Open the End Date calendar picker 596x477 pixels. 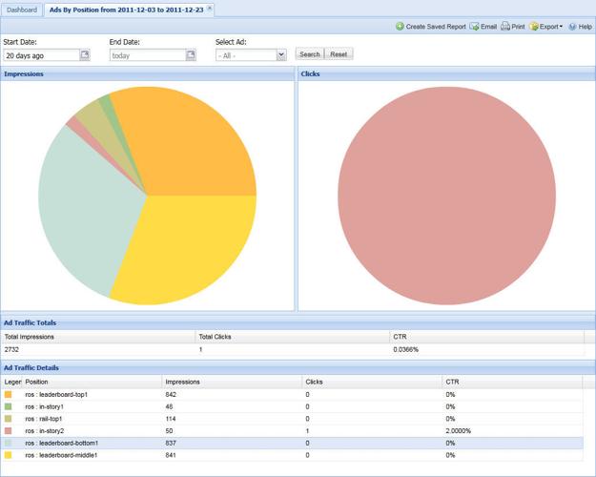coord(191,55)
